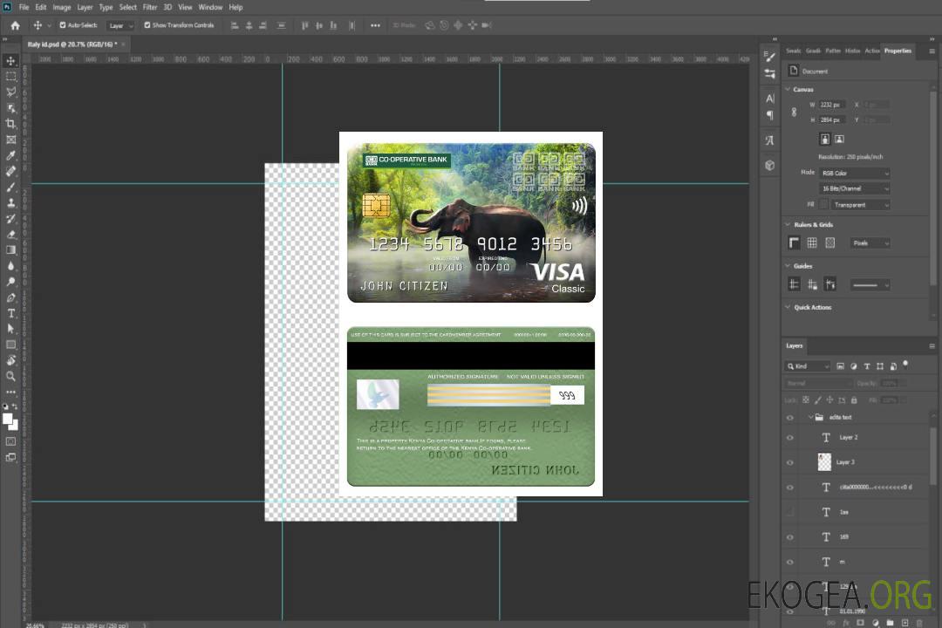Collapse the Quick Actions section
942x628 pixels.
click(x=788, y=307)
